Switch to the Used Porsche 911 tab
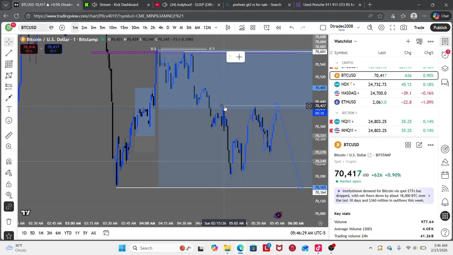Image resolution: width=453 pixels, height=255 pixels. (329, 5)
